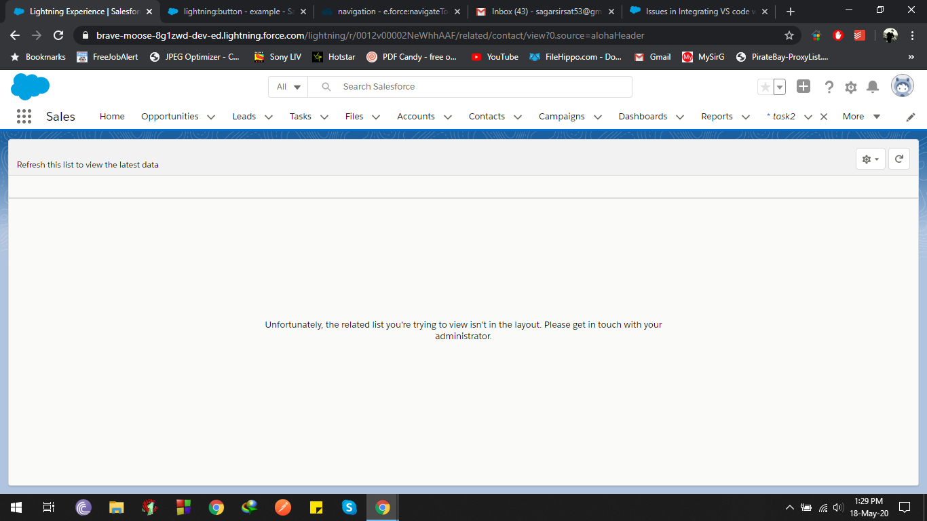The height and width of the screenshot is (521, 927).
Task: Open the MySirG bookmark
Action: (x=703, y=57)
